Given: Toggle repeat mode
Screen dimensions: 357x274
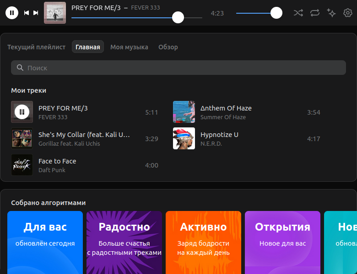Looking at the screenshot, I should (315, 13).
